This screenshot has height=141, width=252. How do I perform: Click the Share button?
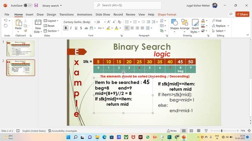(x=243, y=14)
